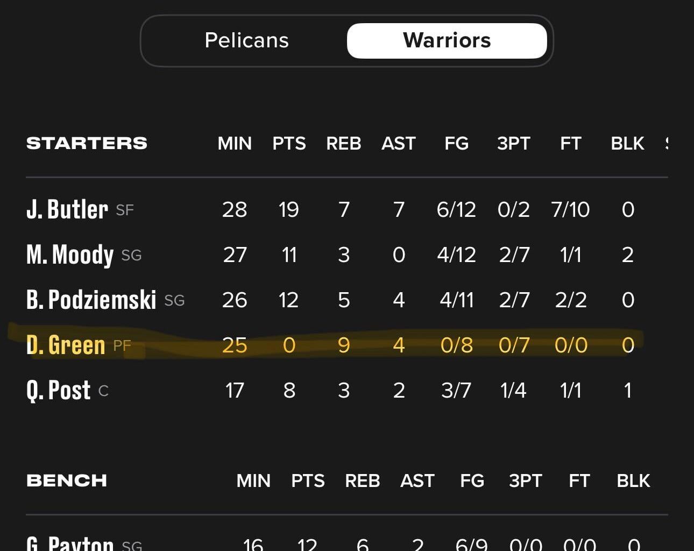Sort starters by 3PT column
This screenshot has width=694, height=551.
514,144
